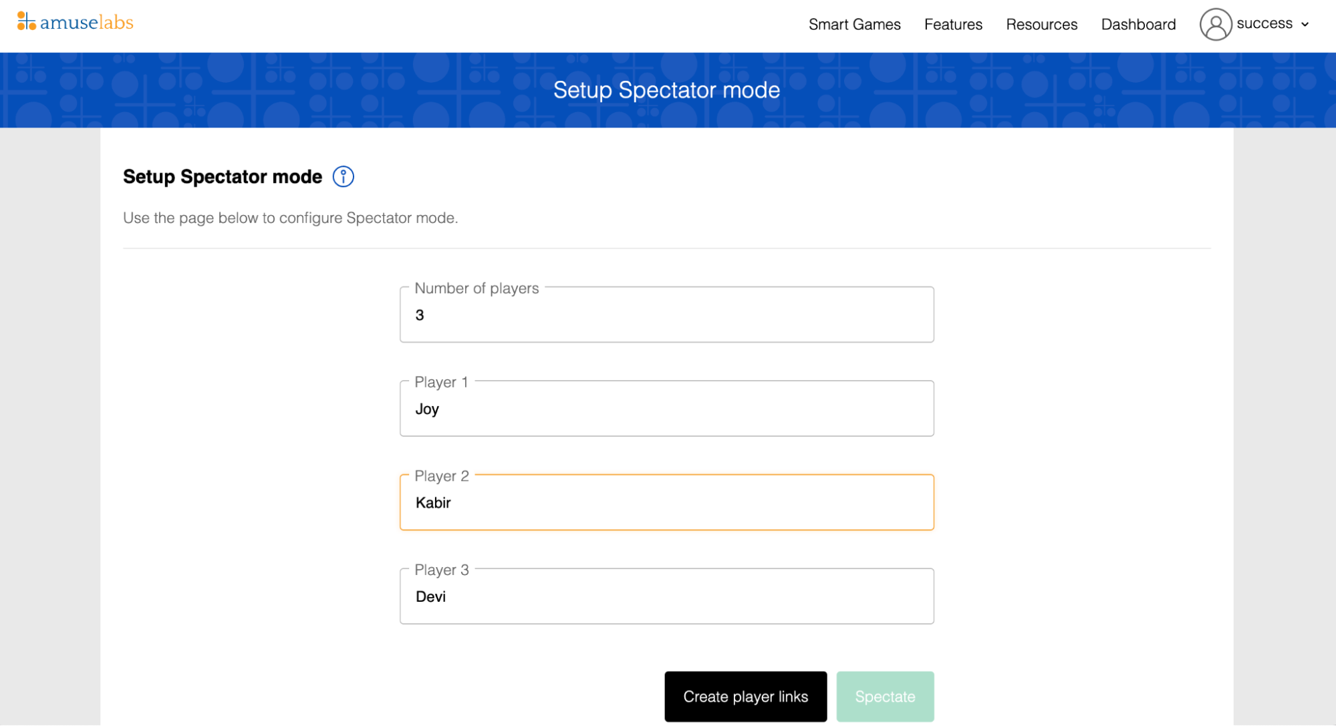Open the Spectator mode info icon

pos(343,176)
